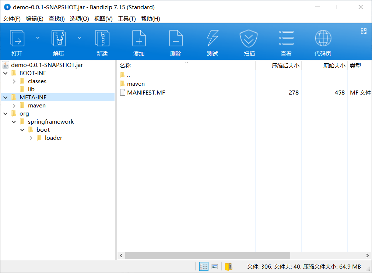Sort by 压缩后大小 column header
This screenshot has height=273, width=372.
tap(278, 65)
